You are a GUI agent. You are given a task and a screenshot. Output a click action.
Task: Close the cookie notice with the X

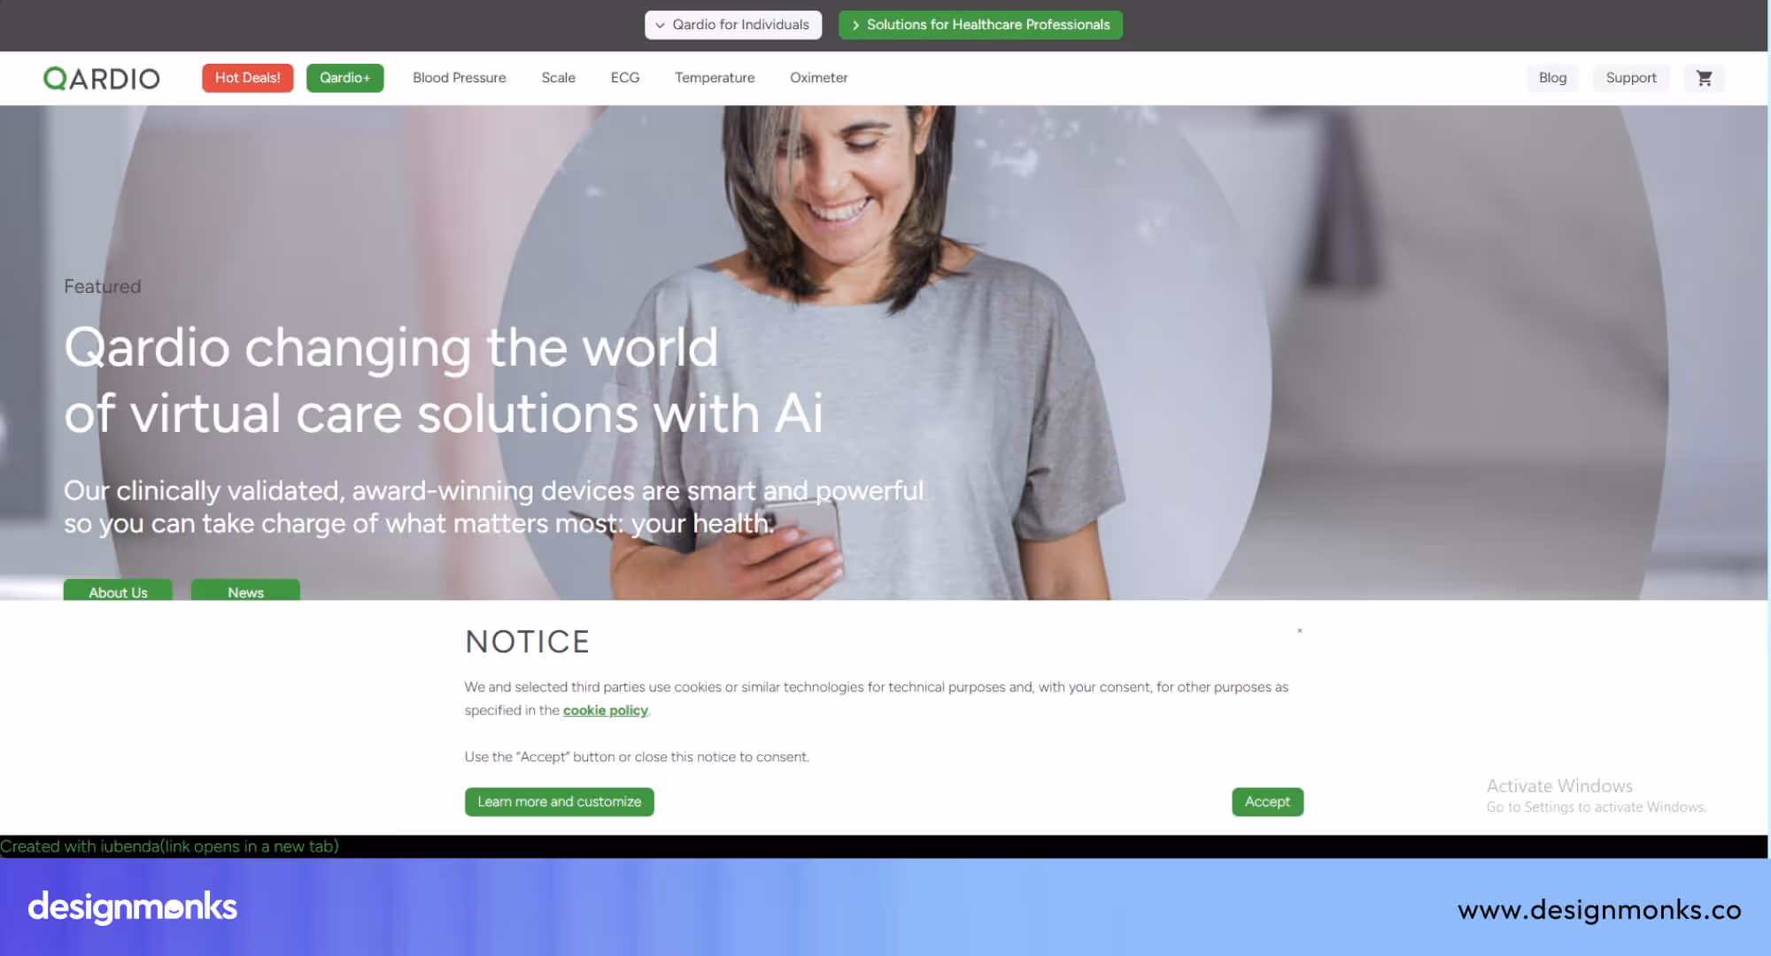1299,631
